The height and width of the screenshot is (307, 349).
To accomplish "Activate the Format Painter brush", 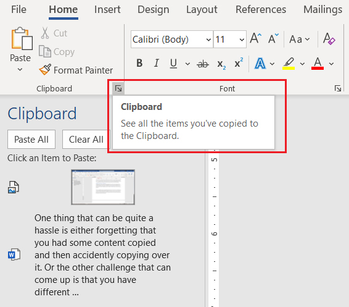I will coord(76,70).
